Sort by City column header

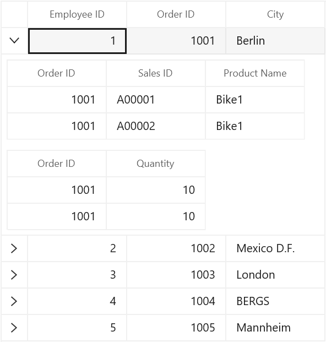[x=275, y=14]
